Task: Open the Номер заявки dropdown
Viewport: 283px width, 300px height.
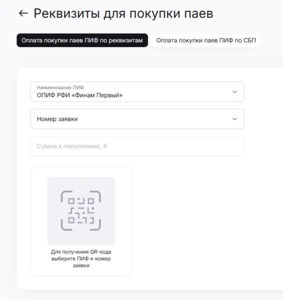Action: click(137, 119)
